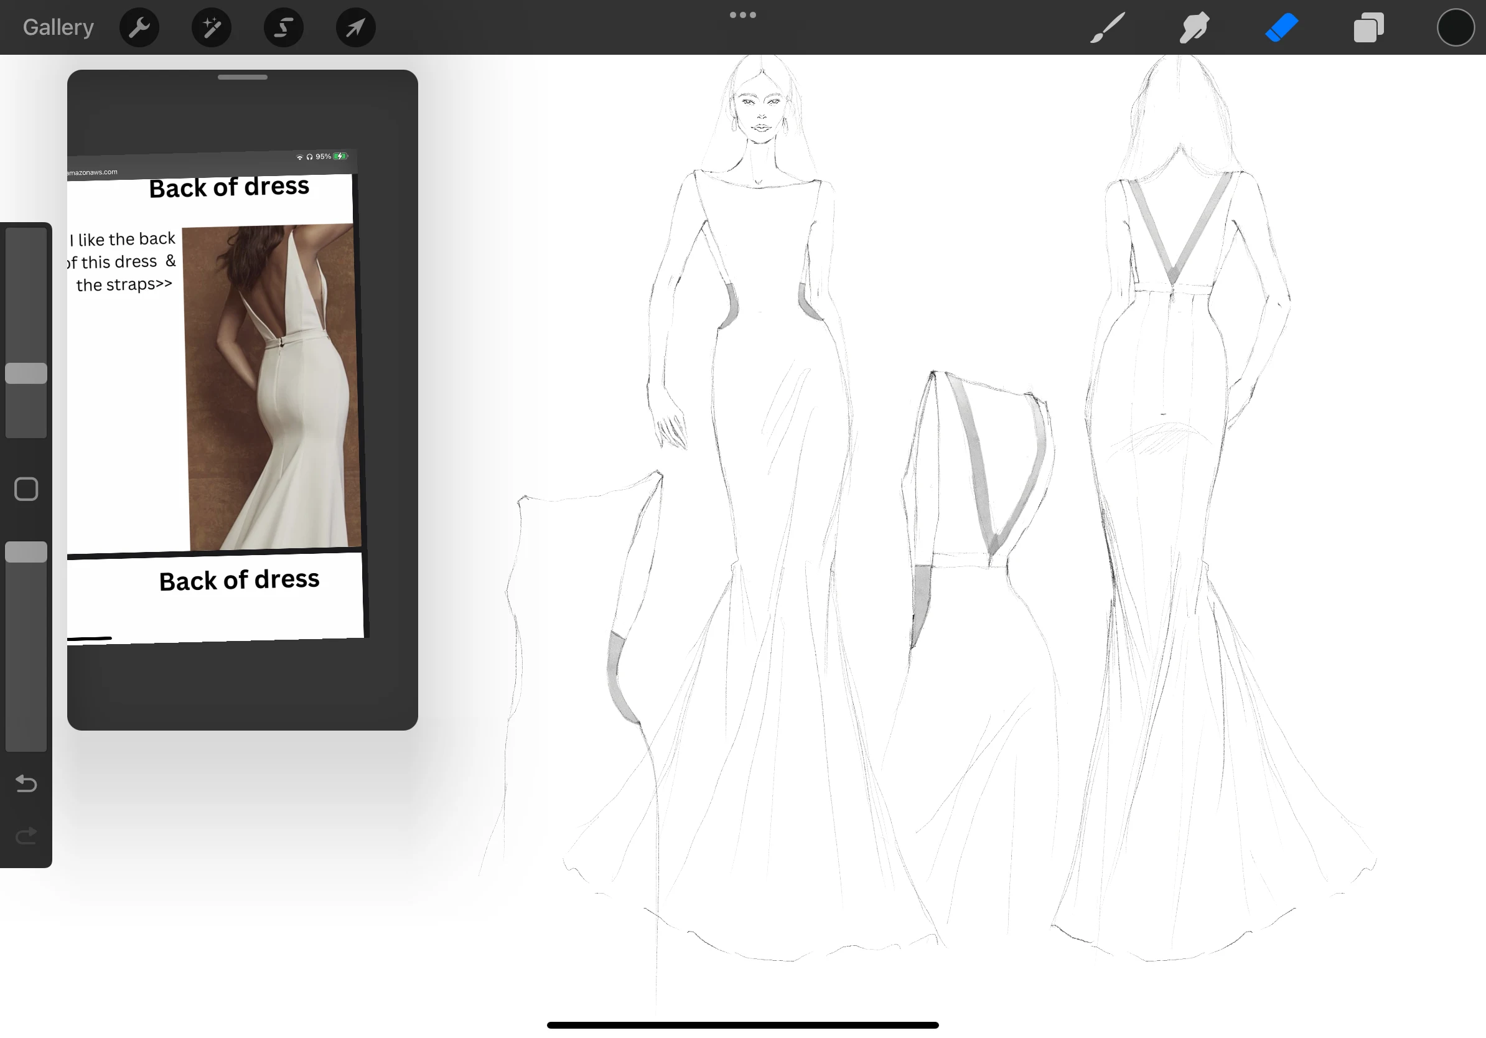This screenshot has width=1486, height=1038.
Task: Undo the last stroke
Action: (27, 783)
